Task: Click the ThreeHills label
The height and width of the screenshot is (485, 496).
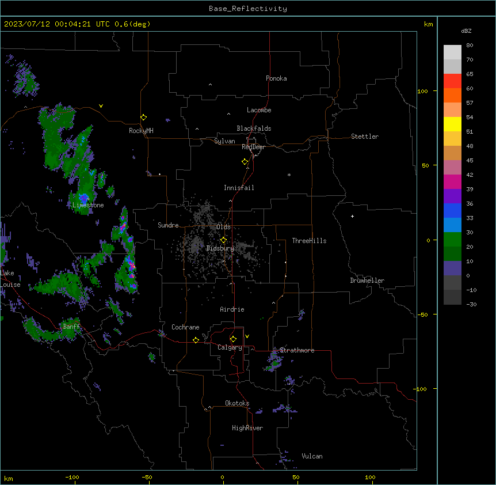Action: [x=309, y=241]
